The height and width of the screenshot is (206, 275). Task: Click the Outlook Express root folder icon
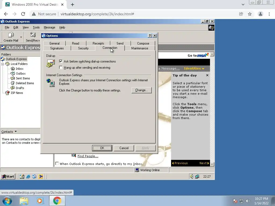pyautogui.click(x=3, y=59)
